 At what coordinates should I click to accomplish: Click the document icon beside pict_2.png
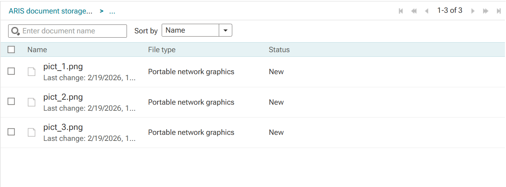32,102
